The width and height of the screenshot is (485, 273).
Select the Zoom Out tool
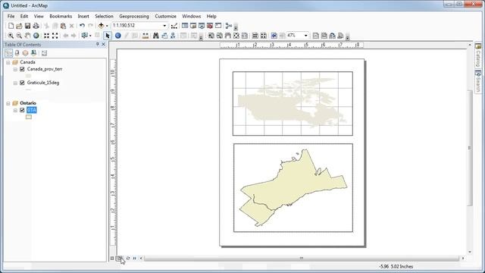19,36
